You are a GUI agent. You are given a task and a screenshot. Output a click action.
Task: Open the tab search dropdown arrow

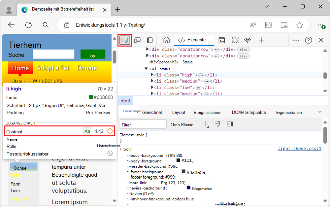click(x=267, y=7)
